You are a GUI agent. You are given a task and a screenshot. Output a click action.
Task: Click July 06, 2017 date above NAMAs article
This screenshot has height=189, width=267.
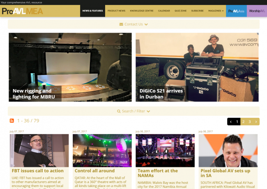pyautogui.click(x=143, y=131)
